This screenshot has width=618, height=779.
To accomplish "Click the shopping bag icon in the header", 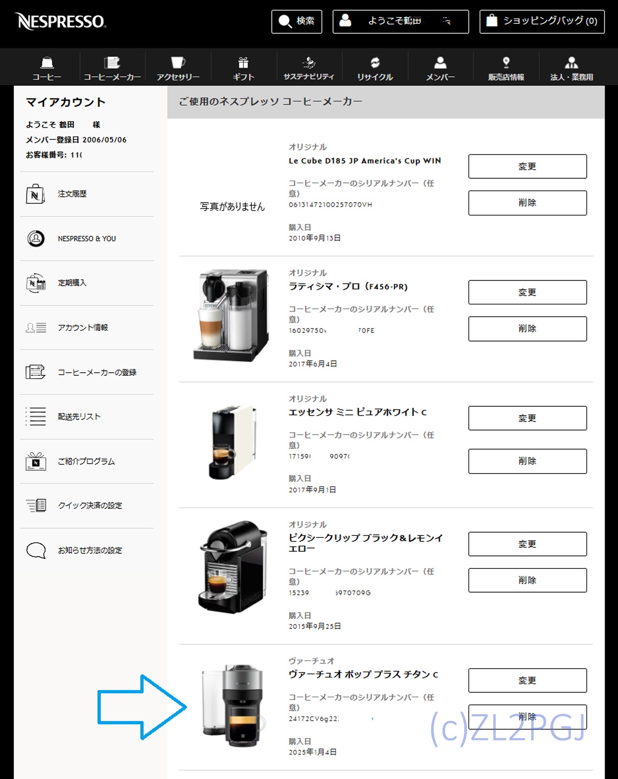I will tap(492, 20).
